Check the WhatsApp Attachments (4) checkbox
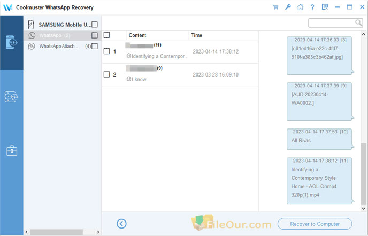Screen dimensions: 368x236 [95, 46]
